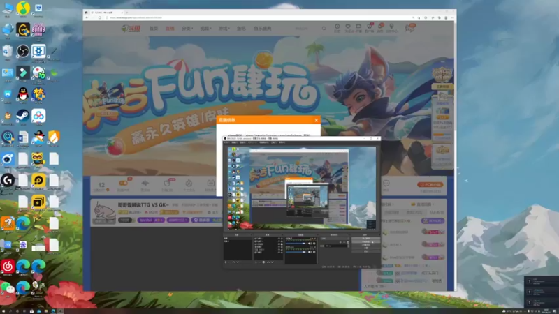Open the Recycle Bin on desktop
Viewport: 559px width, 314px height.
click(8, 51)
